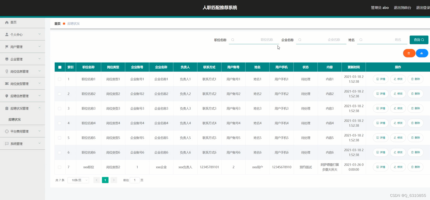Expand the 岗位信息管理 menu chevron

coord(39,71)
